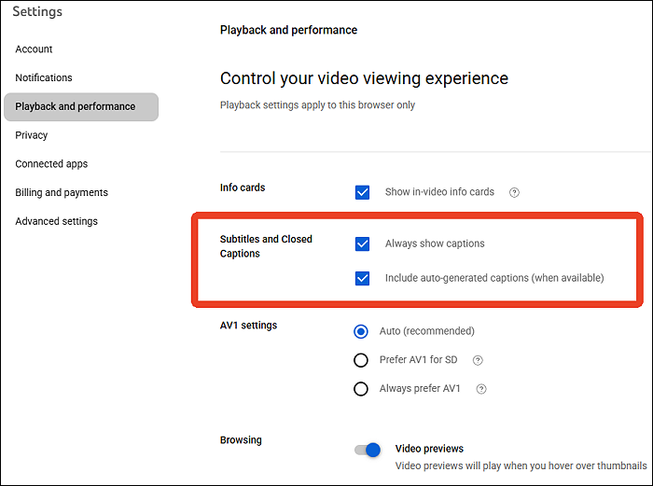Go to Notifications in the sidebar
The width and height of the screenshot is (653, 486).
44,78
